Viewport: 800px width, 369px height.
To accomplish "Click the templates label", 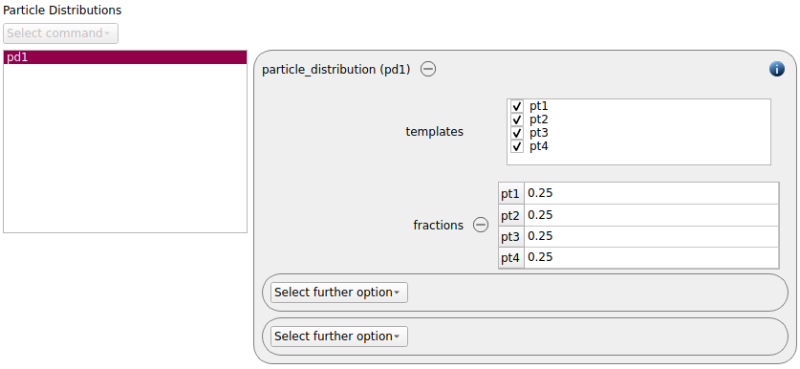I will pos(435,132).
